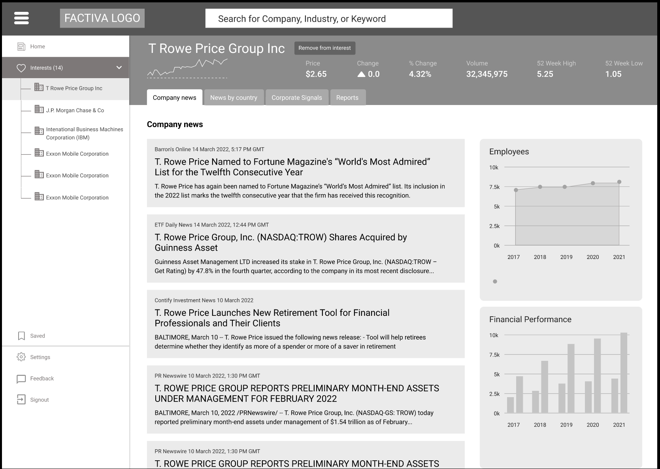Screen dimensions: 660x469
Task: Click the 52 Week Low value 1.05
Action: coord(613,74)
